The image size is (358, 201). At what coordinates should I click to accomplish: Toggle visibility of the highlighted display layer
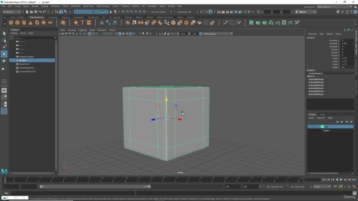tap(310, 127)
